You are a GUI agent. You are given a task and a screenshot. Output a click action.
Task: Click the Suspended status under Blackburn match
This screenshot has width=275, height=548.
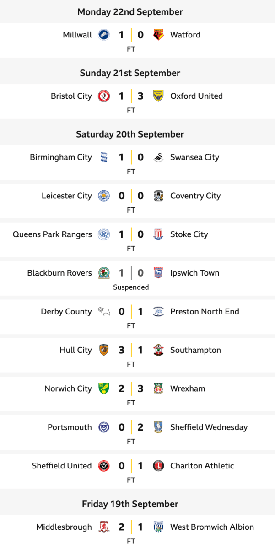(x=131, y=287)
